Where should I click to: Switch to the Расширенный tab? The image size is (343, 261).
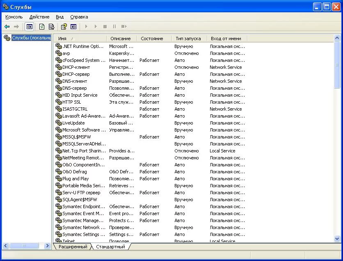(x=73, y=247)
